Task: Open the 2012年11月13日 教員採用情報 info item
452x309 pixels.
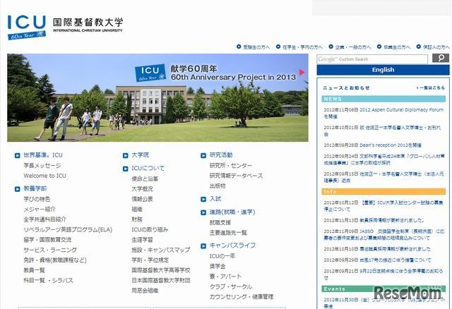Action: pyautogui.click(x=374, y=220)
